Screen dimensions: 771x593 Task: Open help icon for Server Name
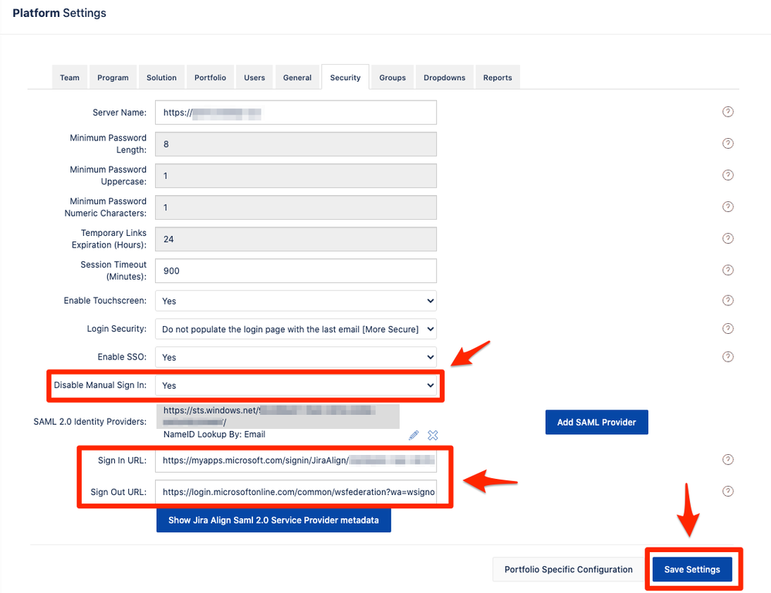click(728, 112)
